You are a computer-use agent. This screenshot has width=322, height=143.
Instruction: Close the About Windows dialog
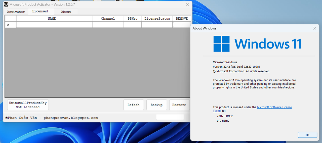click(314, 28)
